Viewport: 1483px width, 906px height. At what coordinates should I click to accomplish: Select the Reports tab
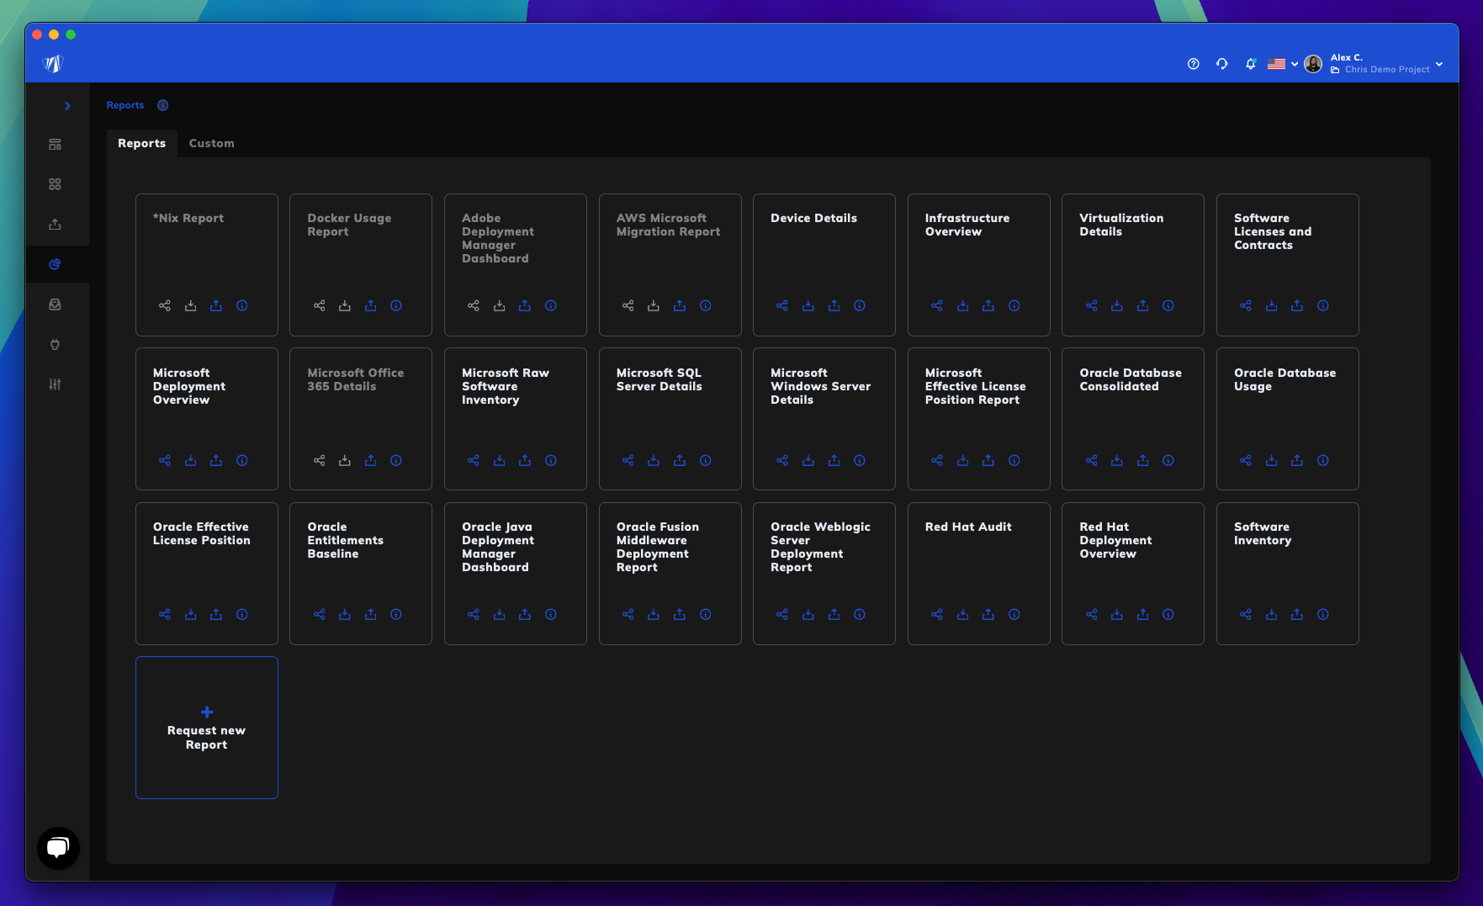[x=141, y=144]
